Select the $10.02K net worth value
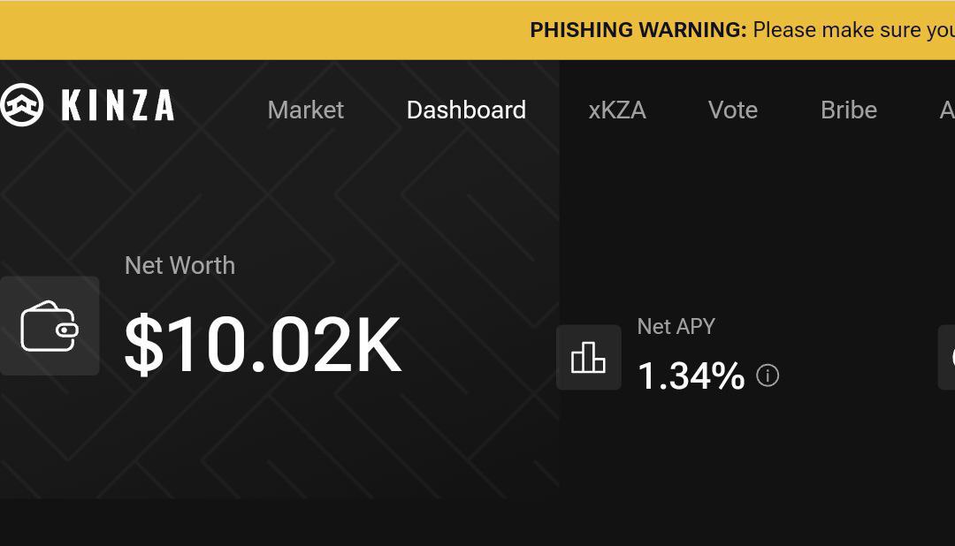Screen dimensions: 955x546 263,345
